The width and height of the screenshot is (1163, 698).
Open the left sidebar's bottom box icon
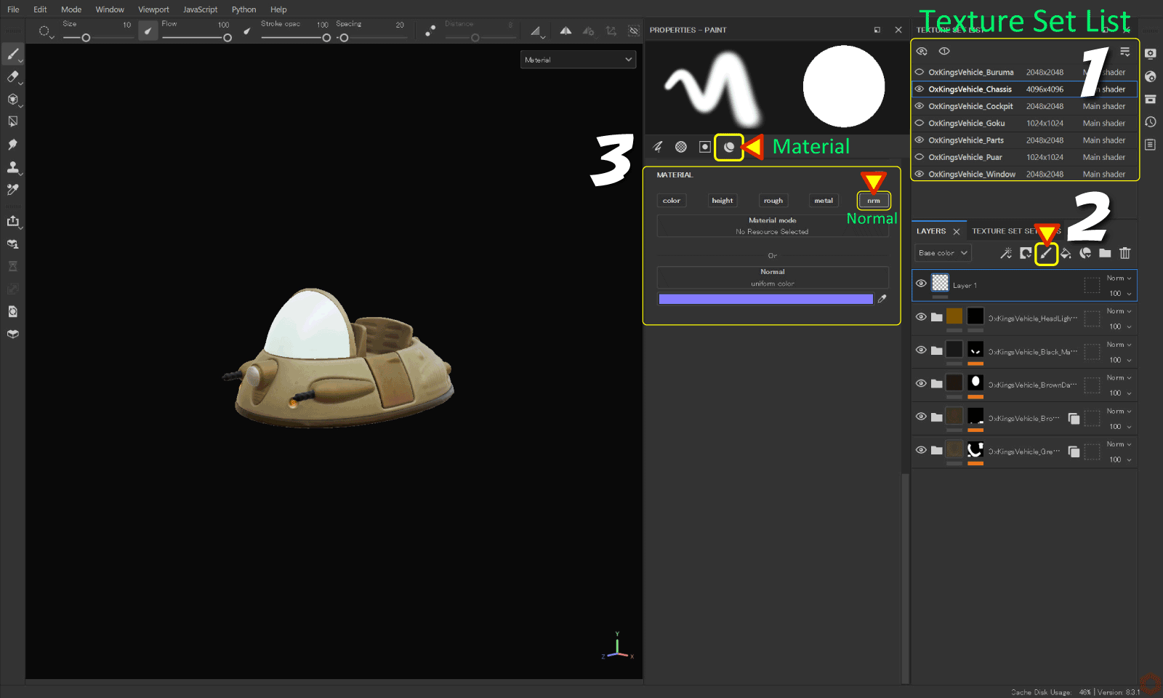(13, 334)
